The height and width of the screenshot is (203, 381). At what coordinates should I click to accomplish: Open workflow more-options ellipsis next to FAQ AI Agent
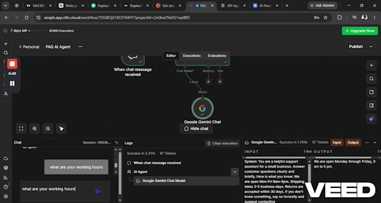tap(80, 47)
